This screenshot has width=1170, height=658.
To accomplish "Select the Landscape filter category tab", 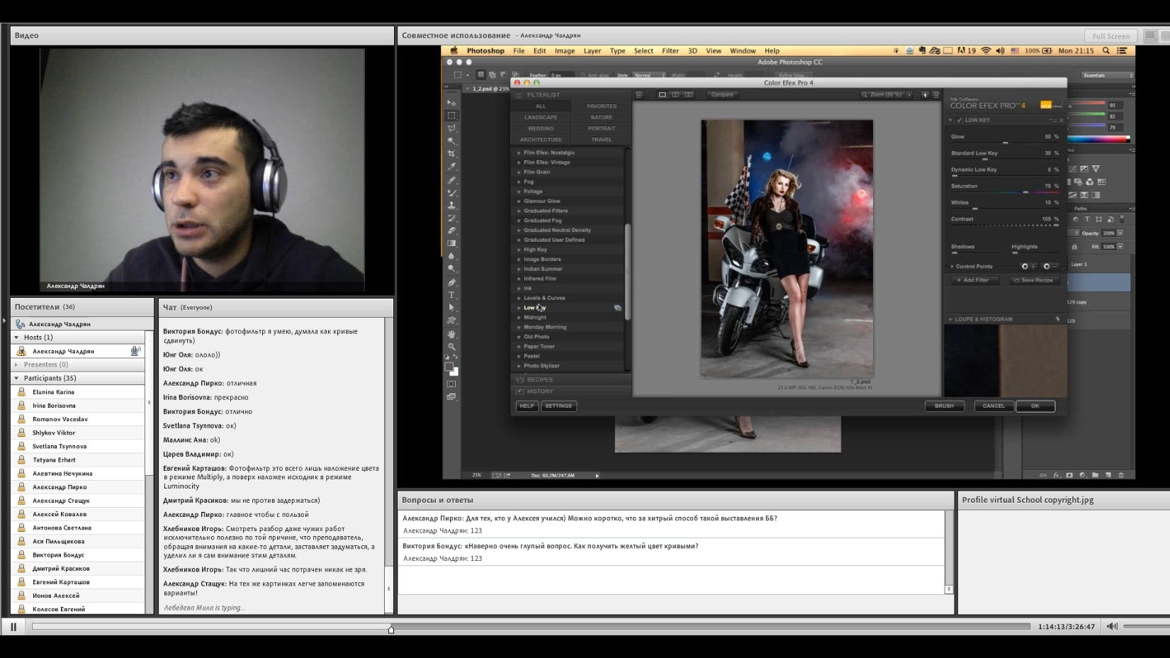I will 541,117.
